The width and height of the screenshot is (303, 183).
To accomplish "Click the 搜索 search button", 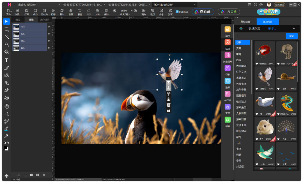I will 291,36.
